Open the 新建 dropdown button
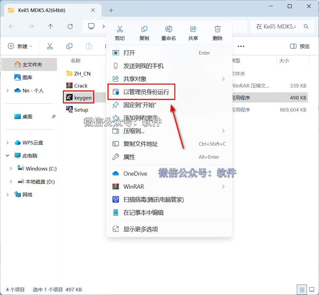 pos(20,46)
